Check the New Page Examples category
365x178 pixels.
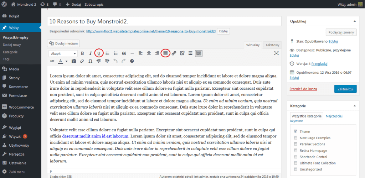[295, 138]
